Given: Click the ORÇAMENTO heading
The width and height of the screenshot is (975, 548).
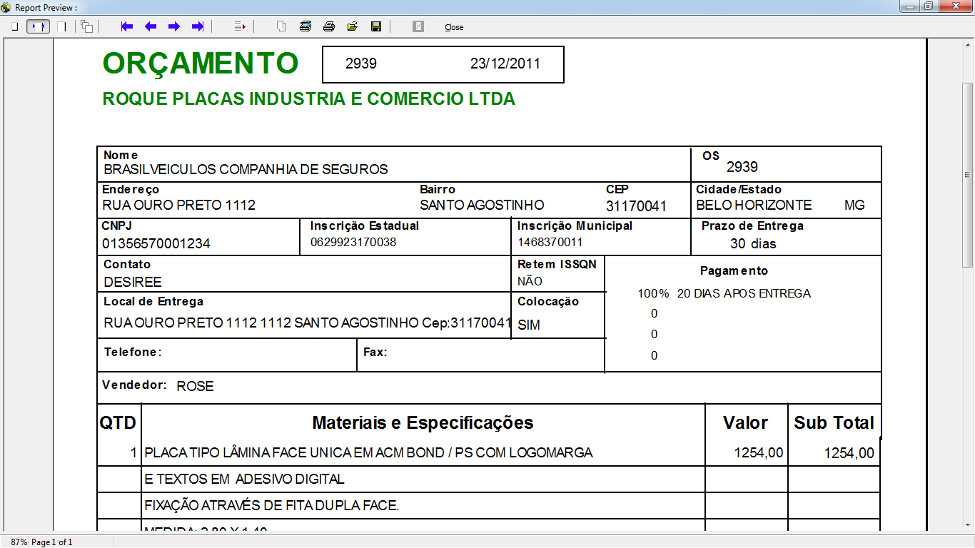Looking at the screenshot, I should point(201,64).
